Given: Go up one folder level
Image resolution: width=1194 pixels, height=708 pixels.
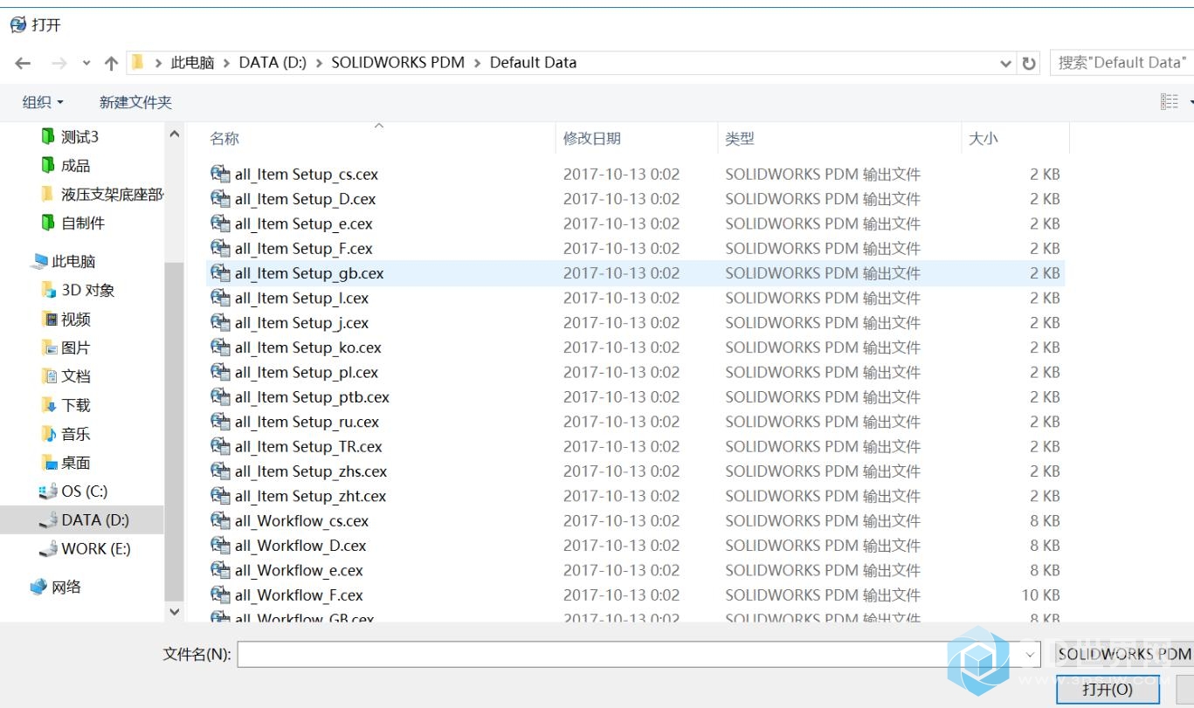Looking at the screenshot, I should (x=111, y=63).
